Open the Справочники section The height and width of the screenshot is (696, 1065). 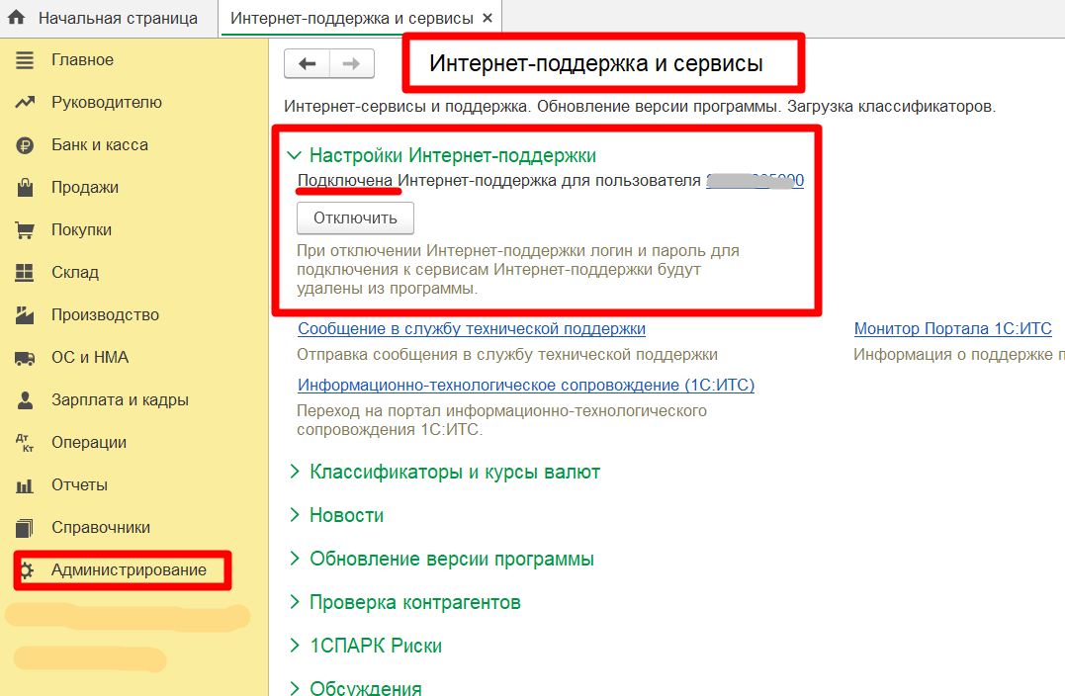(101, 528)
